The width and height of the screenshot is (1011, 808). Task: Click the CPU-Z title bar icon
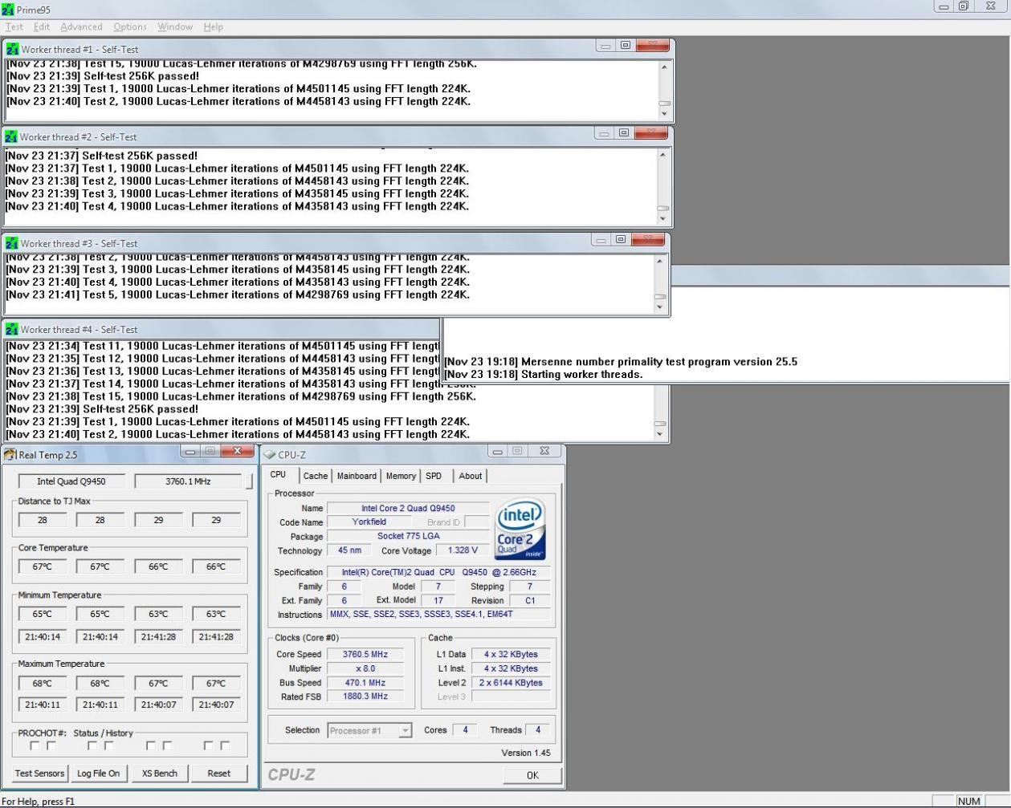tap(270, 455)
